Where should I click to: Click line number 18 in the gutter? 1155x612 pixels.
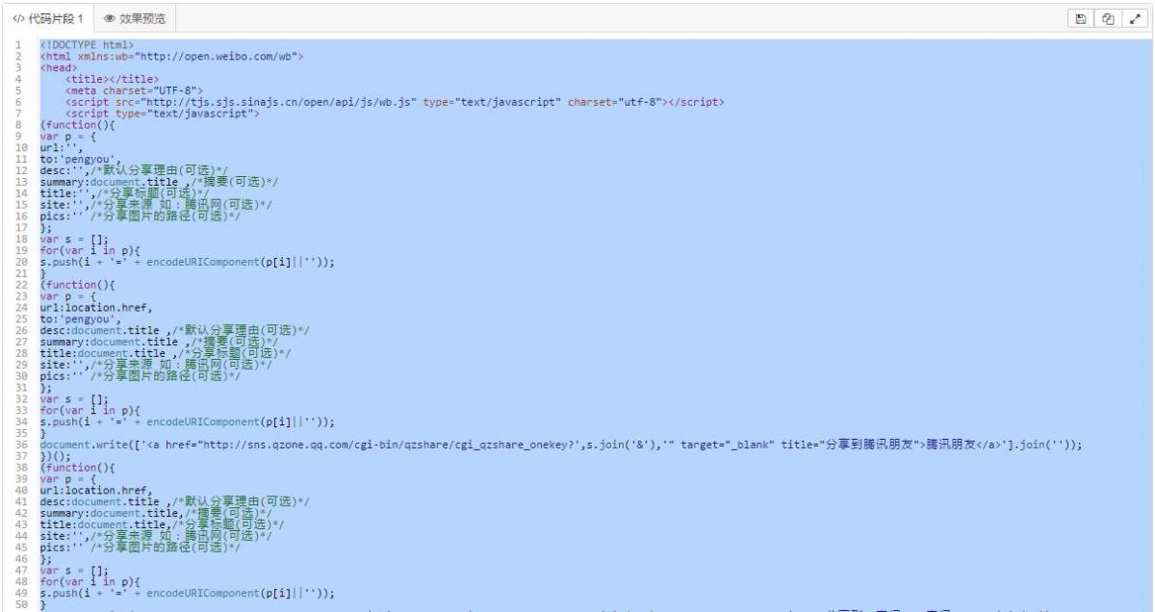21,239
